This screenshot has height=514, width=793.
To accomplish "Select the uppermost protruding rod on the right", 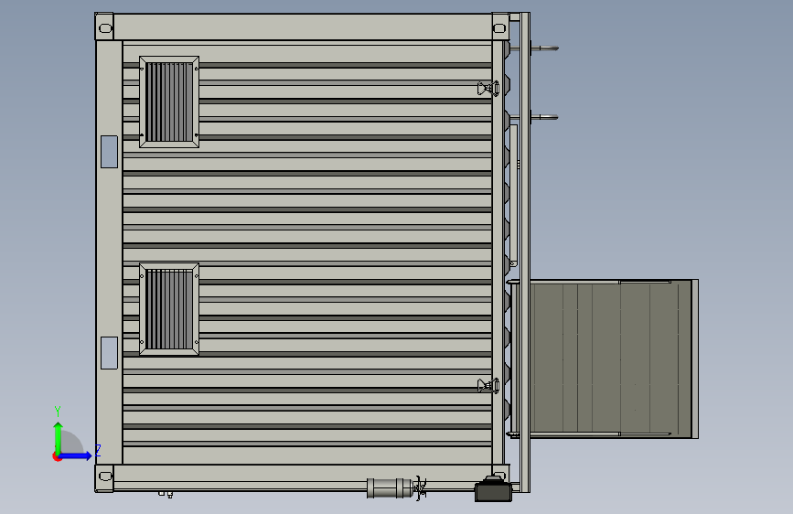I will [x=544, y=48].
